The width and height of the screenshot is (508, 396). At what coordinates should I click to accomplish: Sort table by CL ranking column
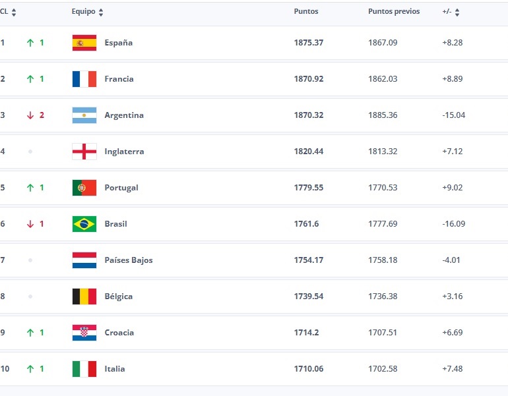coord(14,12)
